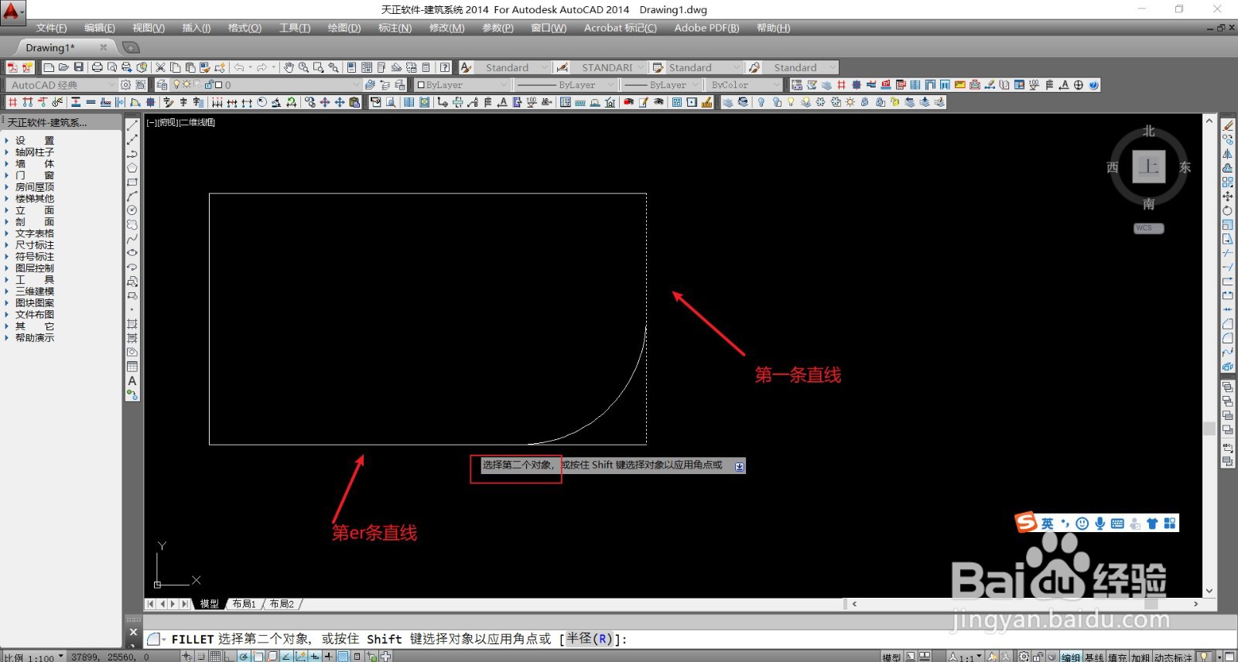Click the dynamic prompt dropdown arrow icon
The height and width of the screenshot is (662, 1238).
pos(740,466)
